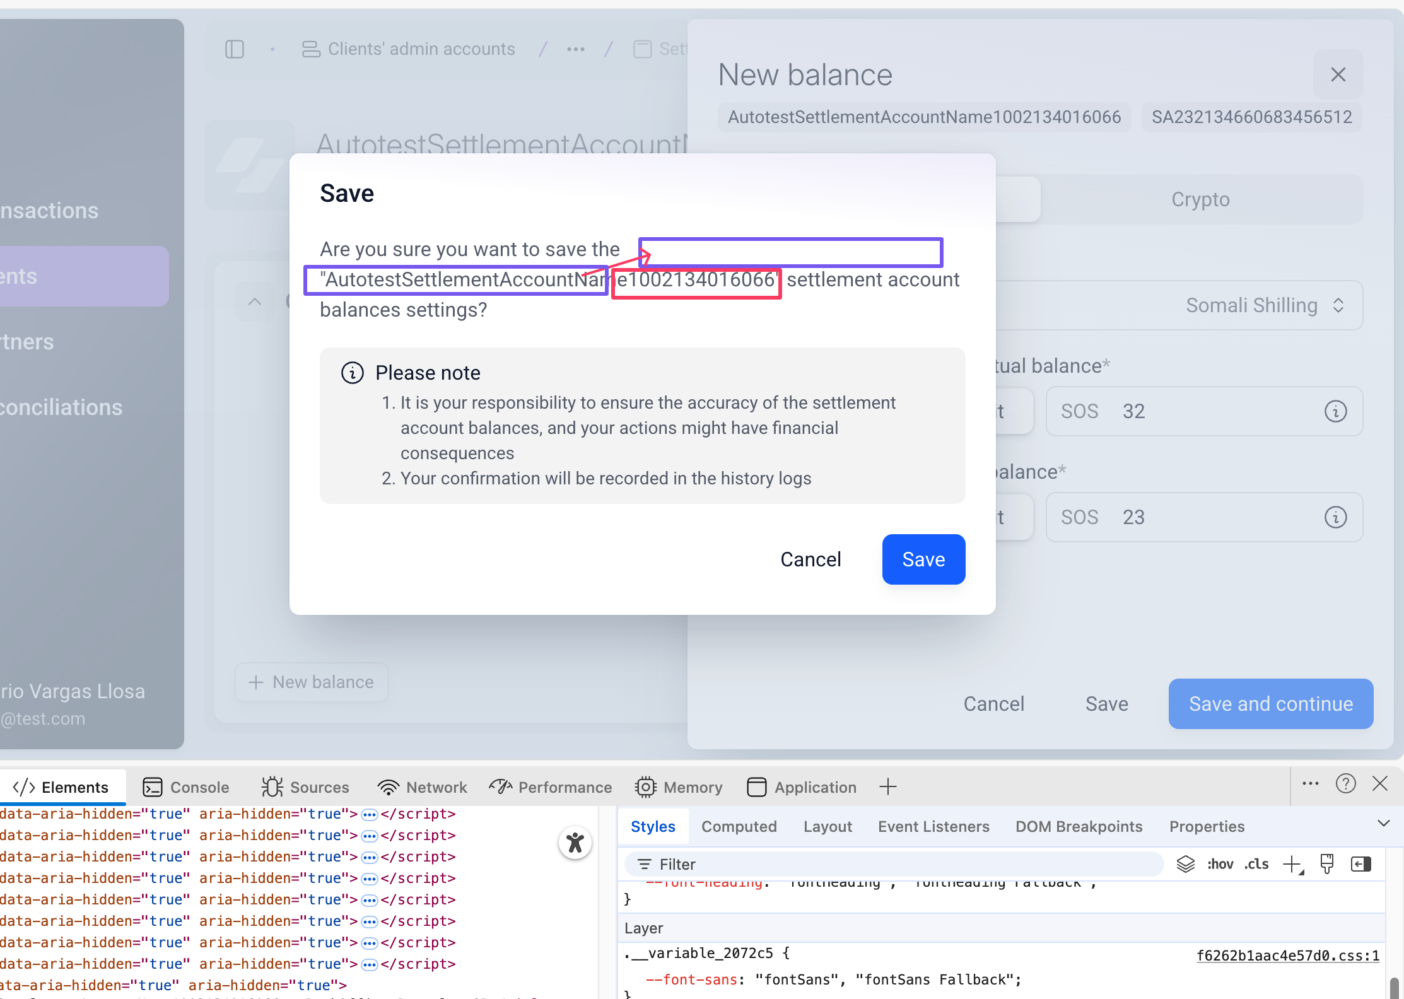Toggle computed styles sidebar icon
The image size is (1404, 999).
pos(1361,864)
